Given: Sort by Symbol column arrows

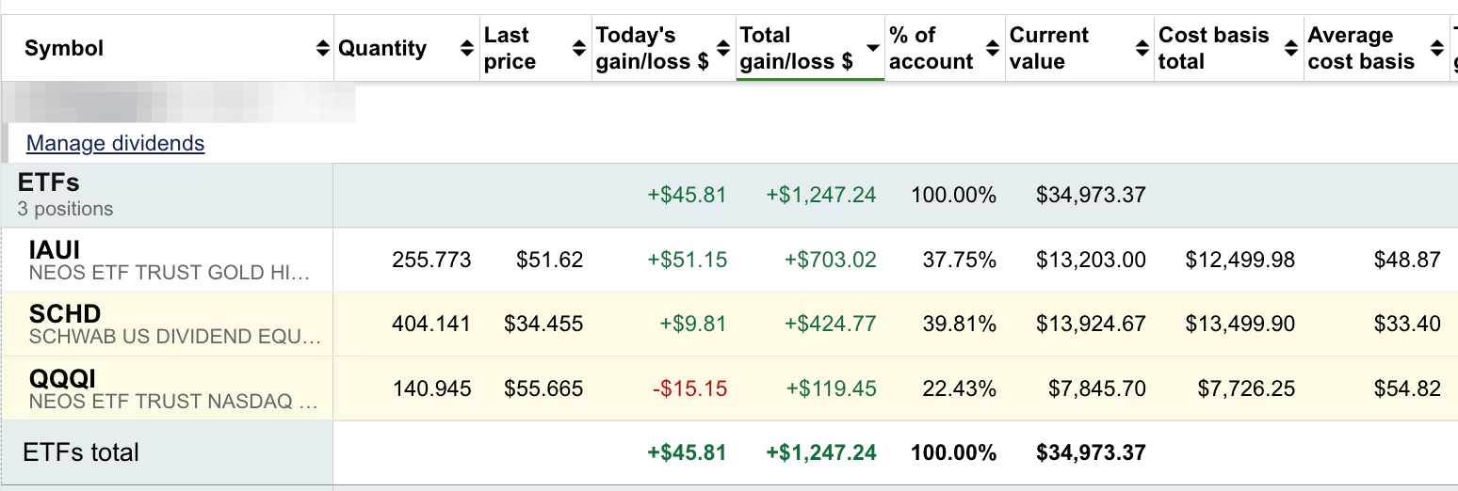Looking at the screenshot, I should [x=323, y=49].
